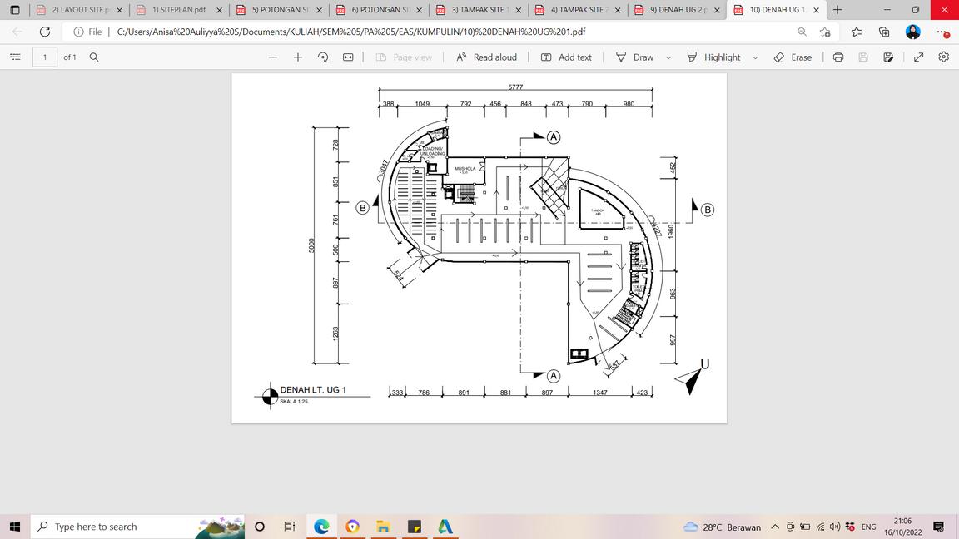Open a new browser tab

pos(837,10)
